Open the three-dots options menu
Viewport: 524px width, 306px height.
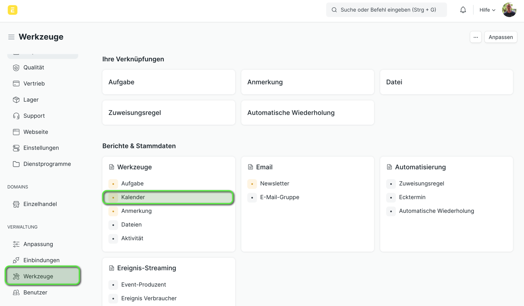click(476, 37)
